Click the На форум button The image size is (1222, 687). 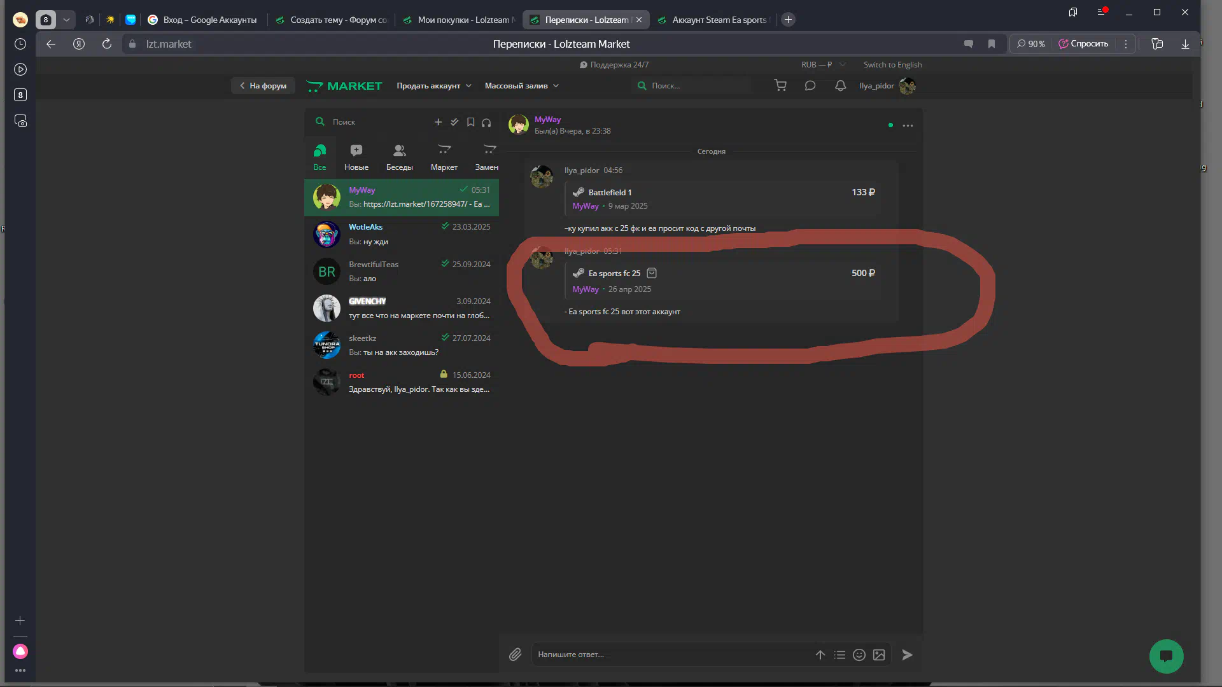click(263, 86)
